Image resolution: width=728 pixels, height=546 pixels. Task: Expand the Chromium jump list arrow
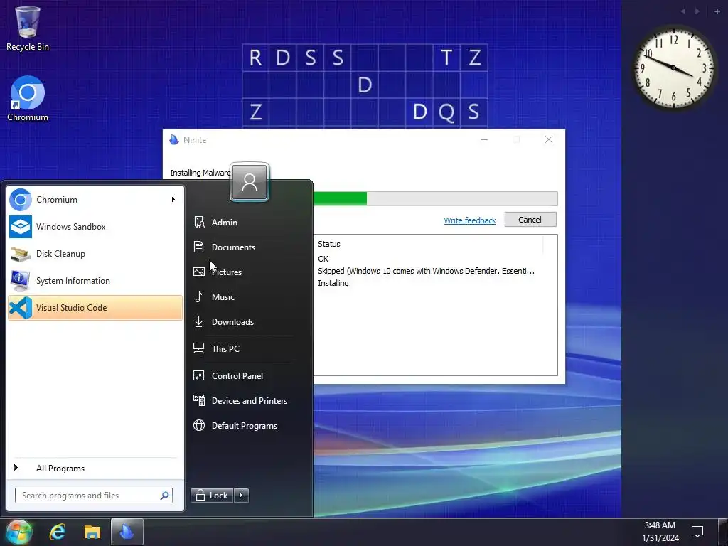click(173, 200)
